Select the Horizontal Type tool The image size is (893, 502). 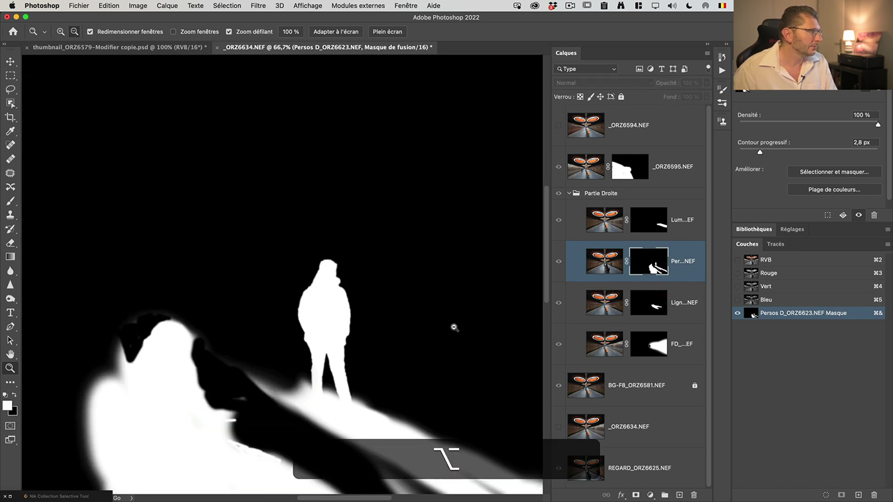pyautogui.click(x=11, y=312)
